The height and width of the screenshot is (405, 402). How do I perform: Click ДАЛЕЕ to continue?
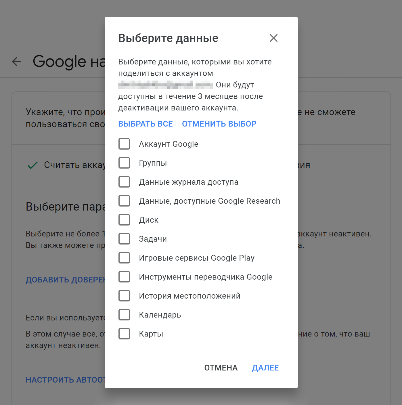(x=265, y=368)
